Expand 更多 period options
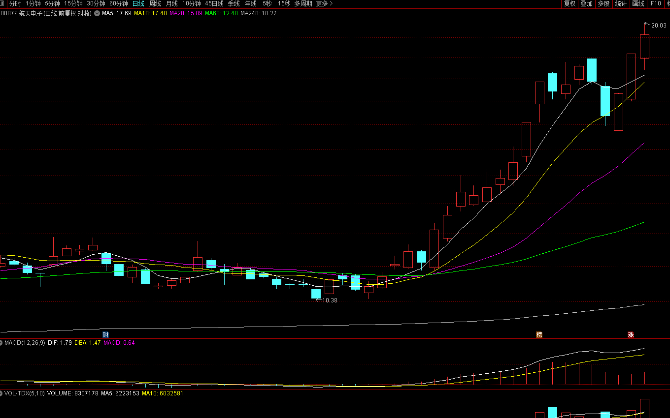The image size is (670, 418). point(324,3)
